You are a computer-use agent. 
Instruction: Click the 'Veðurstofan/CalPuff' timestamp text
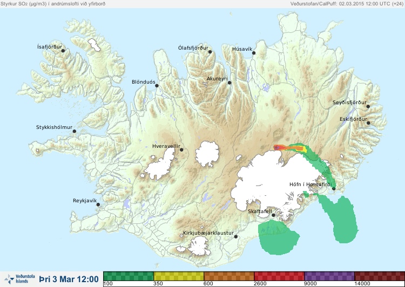(x=346, y=4)
